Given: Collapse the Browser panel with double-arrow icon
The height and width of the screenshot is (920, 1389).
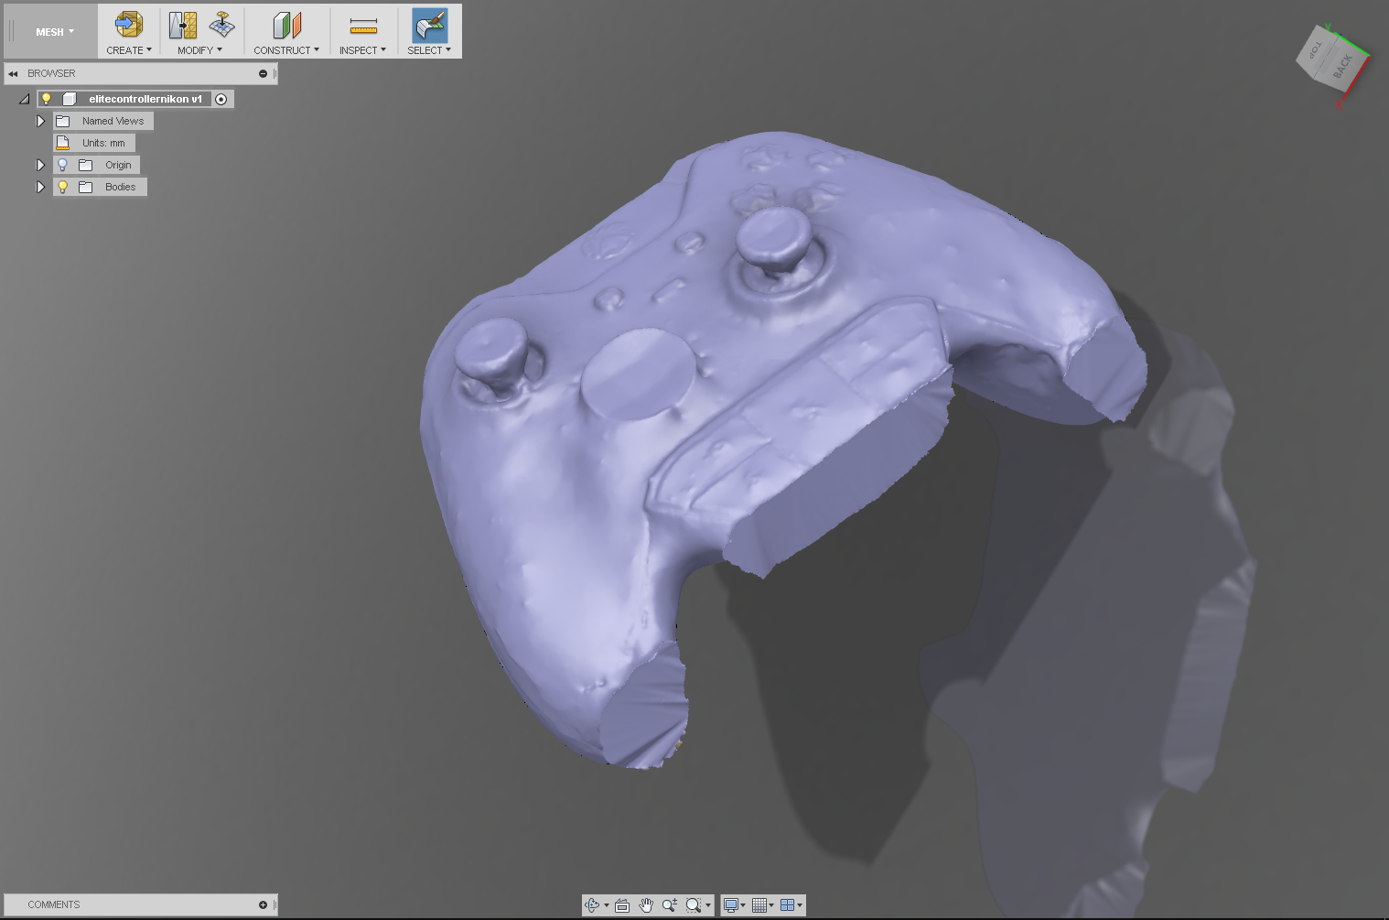Looking at the screenshot, I should tap(13, 73).
